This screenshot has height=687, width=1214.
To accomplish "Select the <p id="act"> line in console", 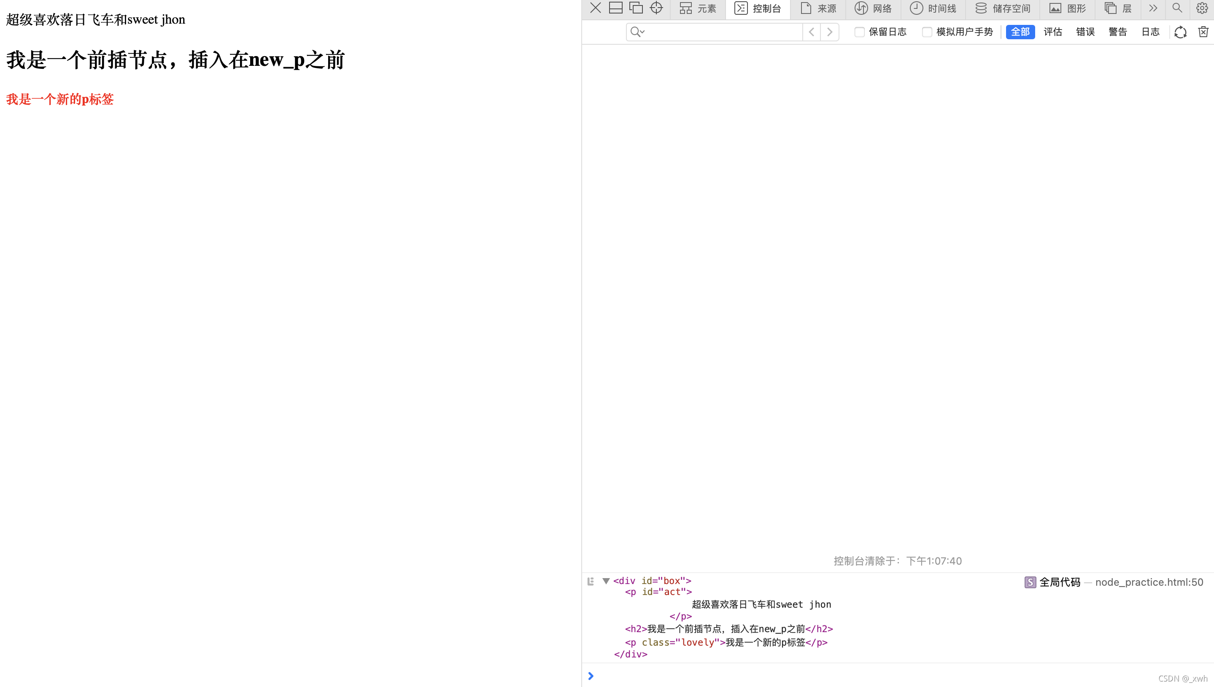I will tap(658, 592).
